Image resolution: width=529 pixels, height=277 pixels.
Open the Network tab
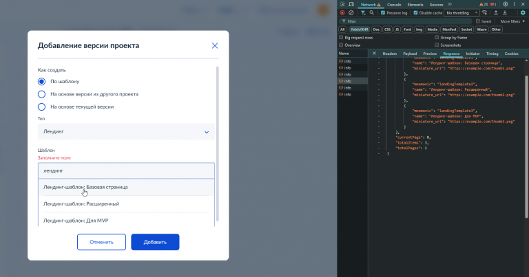point(371,5)
